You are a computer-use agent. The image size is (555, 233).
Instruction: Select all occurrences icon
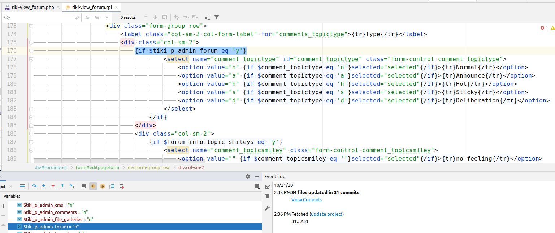coord(195,17)
